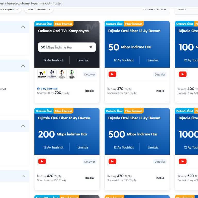The image size is (198, 198).
Task: Open the 50 Mbps İndirme Hızı dropdown
Action: point(67,47)
